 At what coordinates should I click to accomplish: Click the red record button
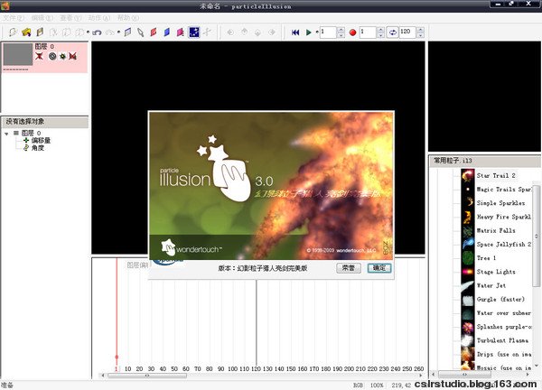[x=352, y=32]
